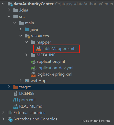Select the META-INF label
The height and width of the screenshot is (125, 114).
click(46, 55)
